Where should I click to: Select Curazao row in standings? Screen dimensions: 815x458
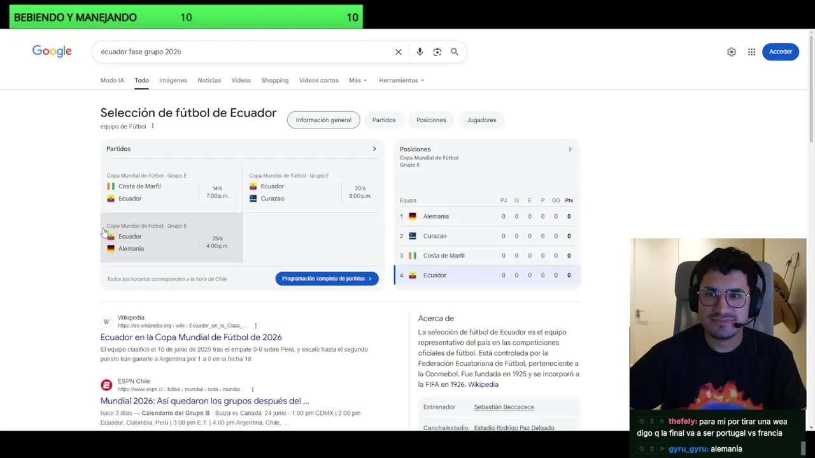pos(487,236)
